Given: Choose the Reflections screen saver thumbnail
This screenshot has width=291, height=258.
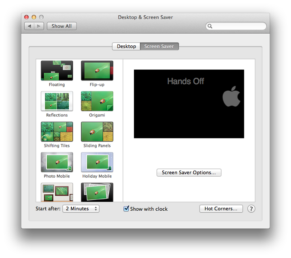Looking at the screenshot, I should [x=57, y=101].
